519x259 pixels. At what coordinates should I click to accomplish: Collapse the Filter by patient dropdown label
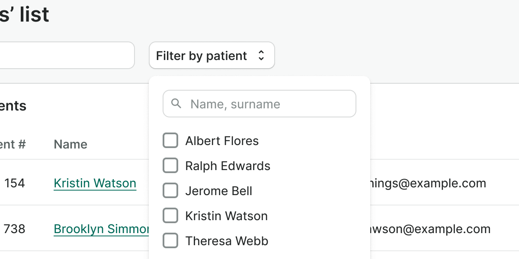click(202, 56)
